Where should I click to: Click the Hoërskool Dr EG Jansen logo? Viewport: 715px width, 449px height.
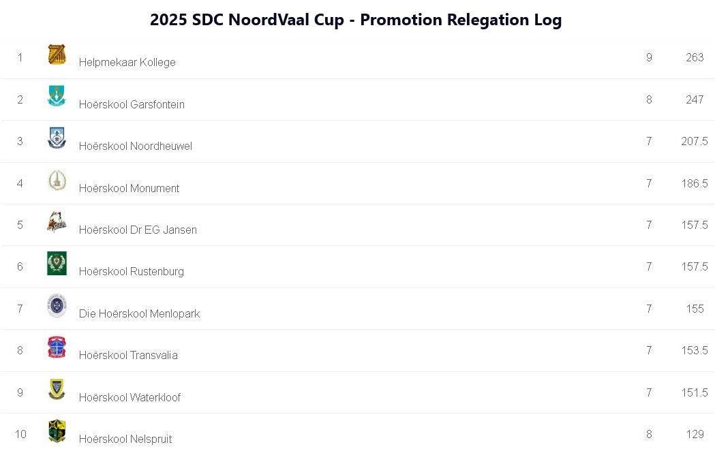[57, 222]
